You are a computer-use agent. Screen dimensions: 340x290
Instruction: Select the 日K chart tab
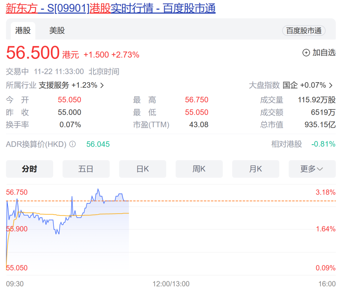143,169
